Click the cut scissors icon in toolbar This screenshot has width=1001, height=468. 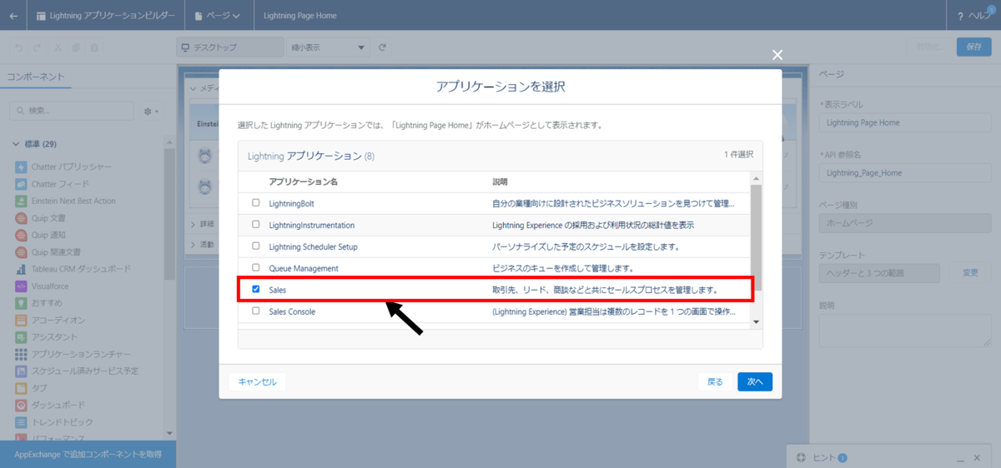point(59,47)
